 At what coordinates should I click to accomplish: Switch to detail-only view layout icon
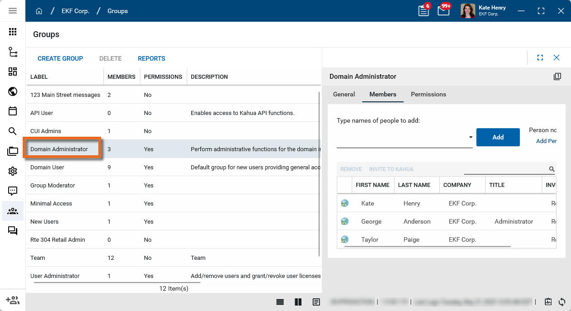[316, 302]
